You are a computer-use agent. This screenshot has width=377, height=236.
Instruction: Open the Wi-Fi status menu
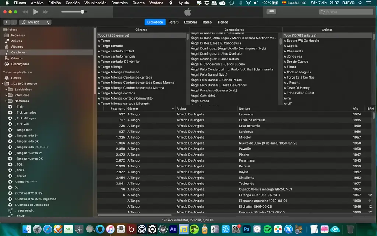tap(249, 3)
